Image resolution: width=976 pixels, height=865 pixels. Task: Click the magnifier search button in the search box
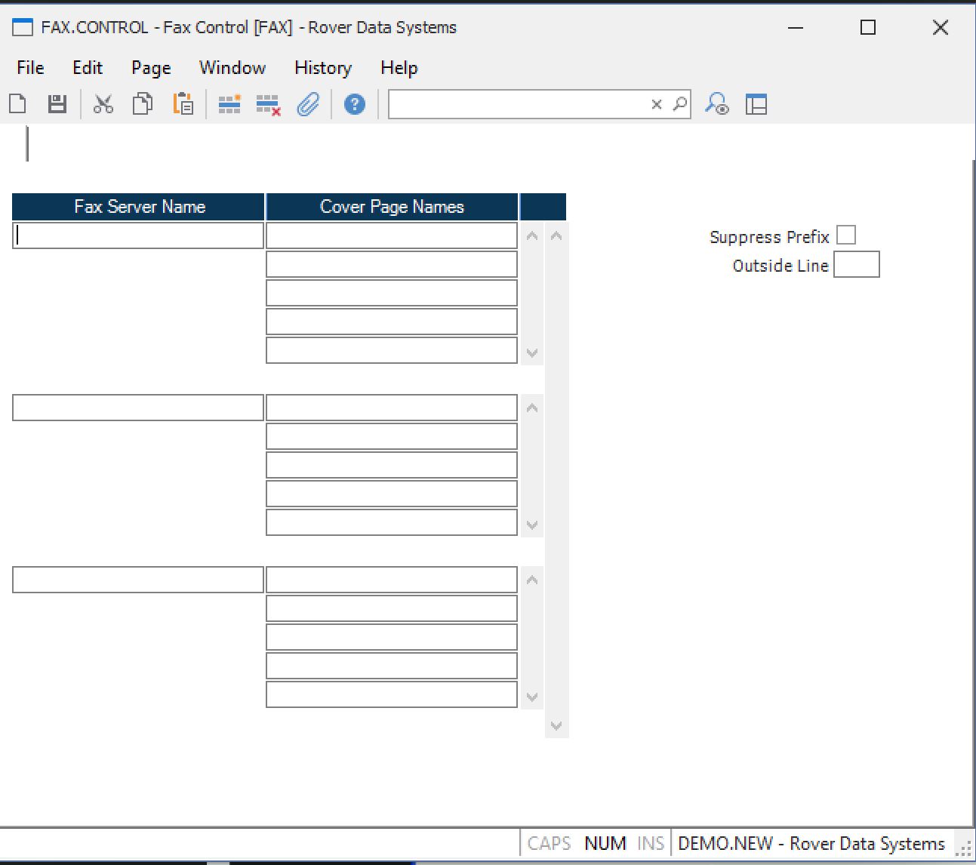679,104
